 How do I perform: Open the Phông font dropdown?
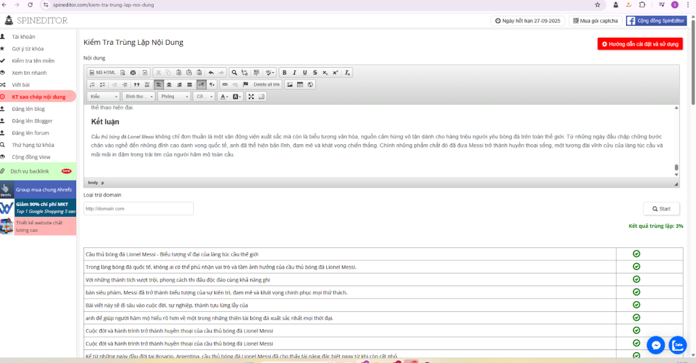click(x=175, y=97)
